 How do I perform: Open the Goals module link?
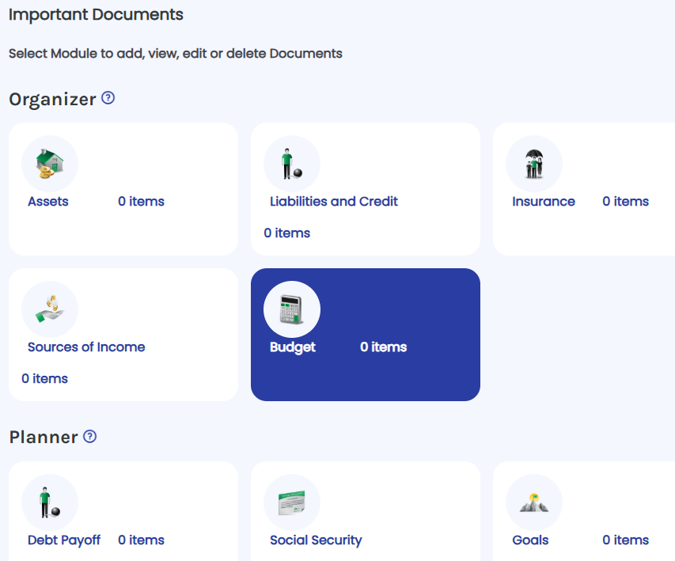(x=530, y=540)
